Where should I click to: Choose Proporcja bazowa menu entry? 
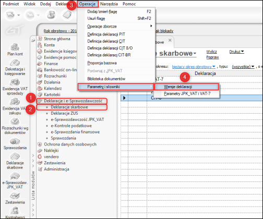[x=116, y=63]
